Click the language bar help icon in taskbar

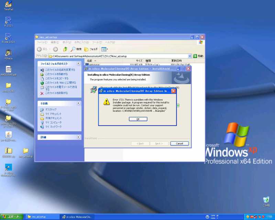207,217
